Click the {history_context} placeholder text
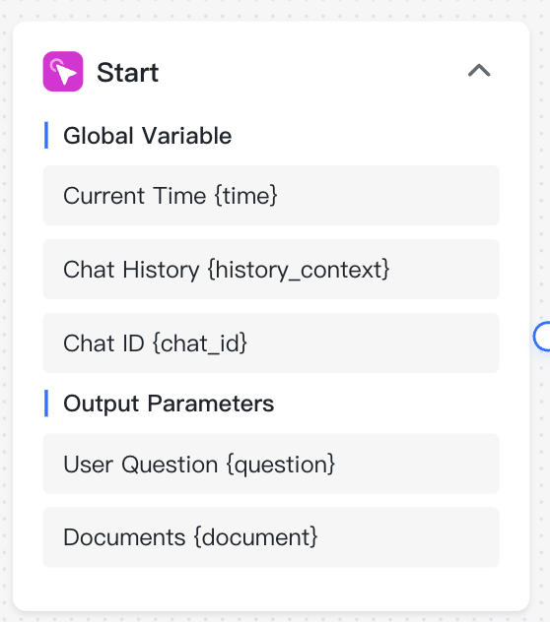The image size is (550, 622). pyautogui.click(x=299, y=270)
